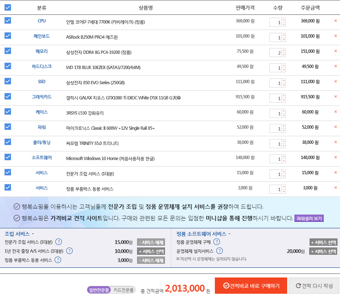The image size is (340, 297).
Task: Open the 쿨러/튜닝 category link
Action: (42, 142)
